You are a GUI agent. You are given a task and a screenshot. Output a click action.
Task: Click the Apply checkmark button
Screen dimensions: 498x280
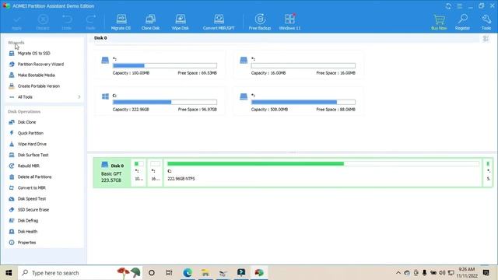17,22
